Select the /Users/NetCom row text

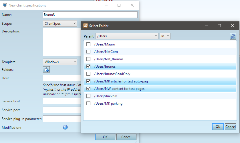[106, 52]
